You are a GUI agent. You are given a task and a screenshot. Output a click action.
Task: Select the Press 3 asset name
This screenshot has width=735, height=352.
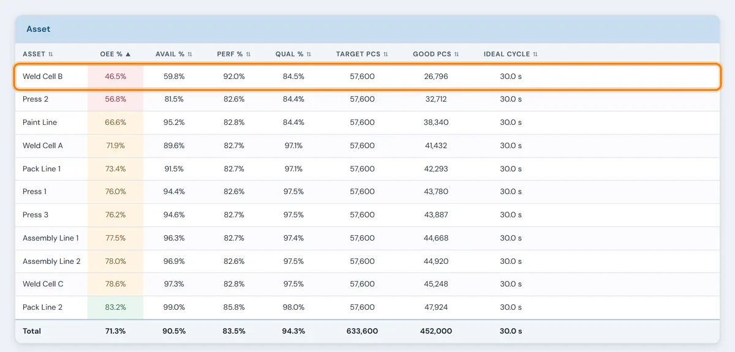coord(36,215)
